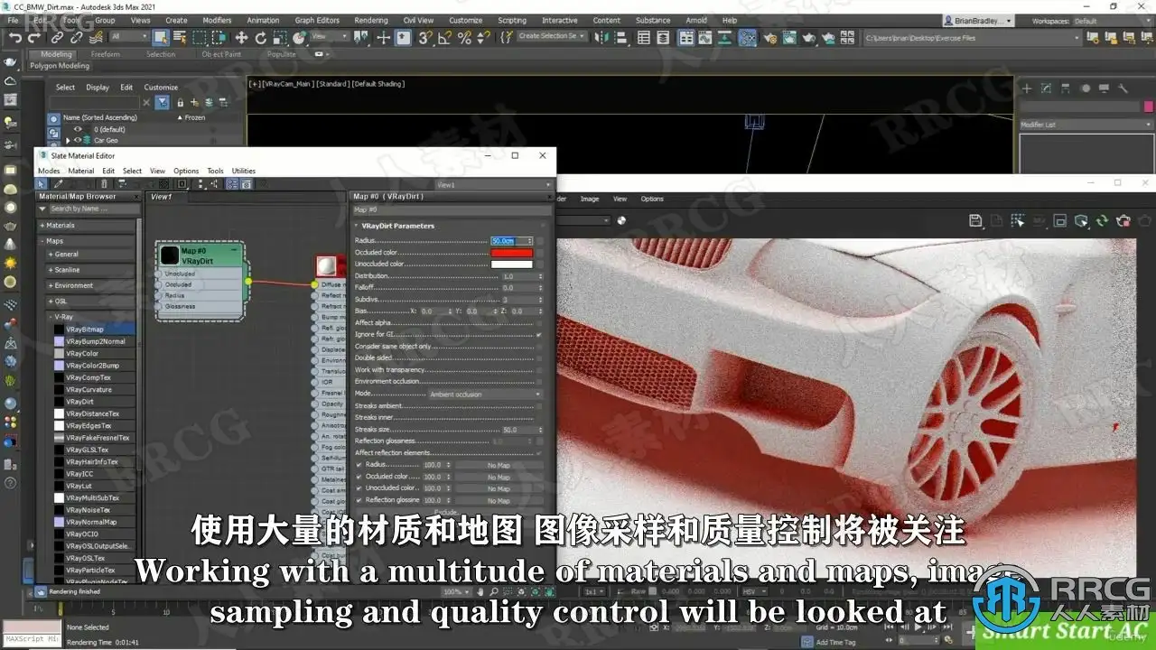Enable Consider same object only checkbox
Viewport: 1156px width, 650px height.
point(539,347)
